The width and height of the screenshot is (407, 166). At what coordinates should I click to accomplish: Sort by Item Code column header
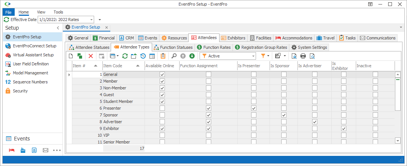(123, 66)
